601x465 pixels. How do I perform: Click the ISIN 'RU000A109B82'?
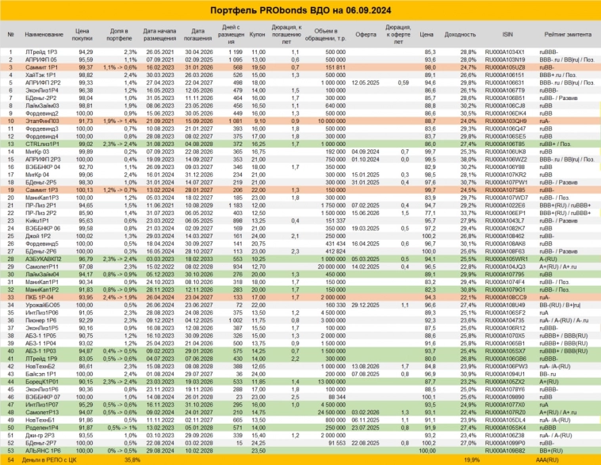pyautogui.click(x=505, y=451)
